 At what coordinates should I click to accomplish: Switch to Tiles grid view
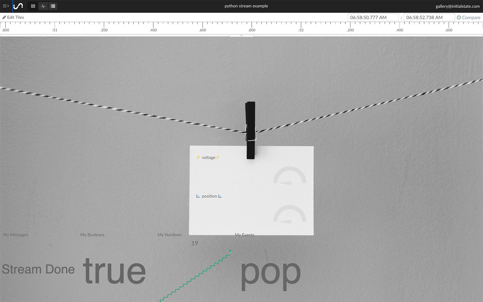[33, 6]
